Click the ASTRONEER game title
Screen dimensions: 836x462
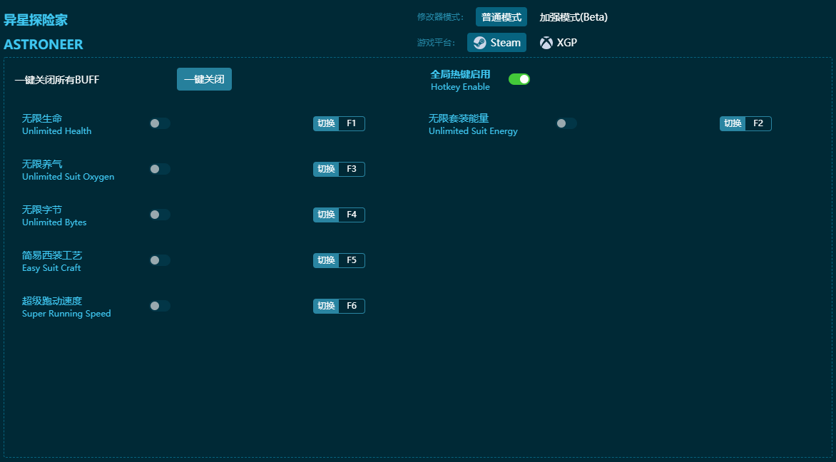pyautogui.click(x=44, y=44)
